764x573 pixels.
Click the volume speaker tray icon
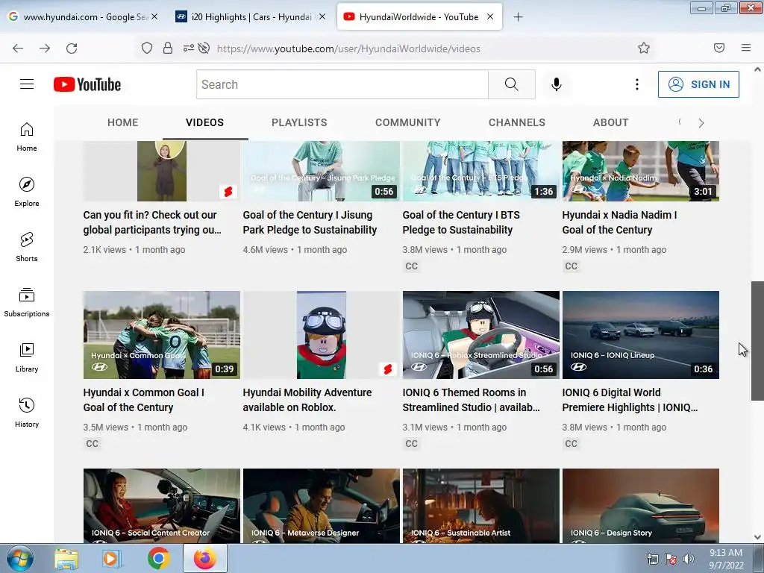(x=688, y=559)
